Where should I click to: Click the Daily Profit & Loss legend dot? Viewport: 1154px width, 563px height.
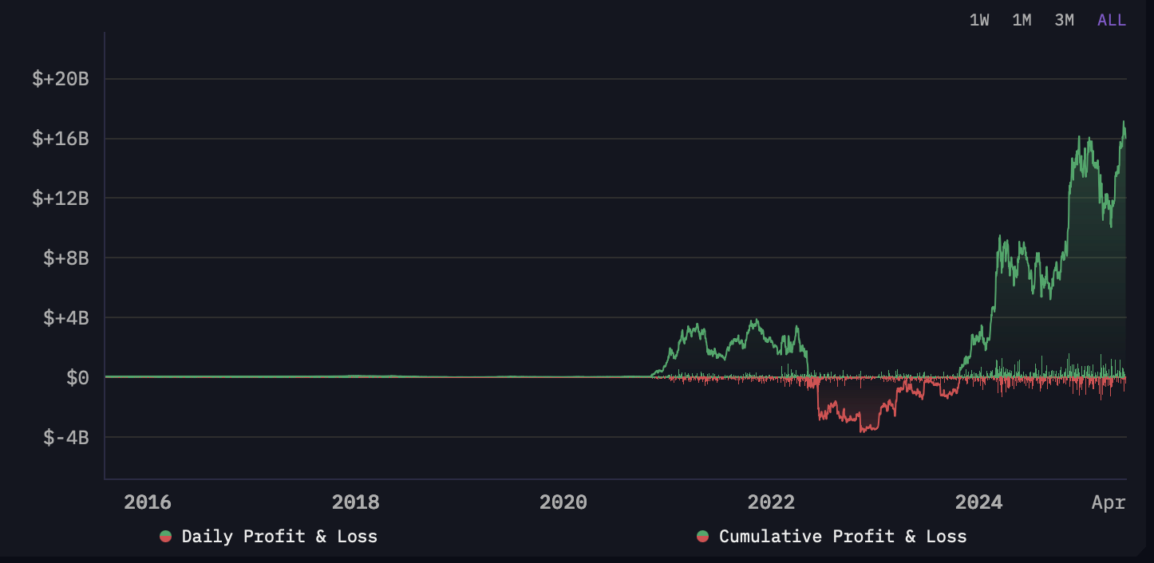coord(166,537)
